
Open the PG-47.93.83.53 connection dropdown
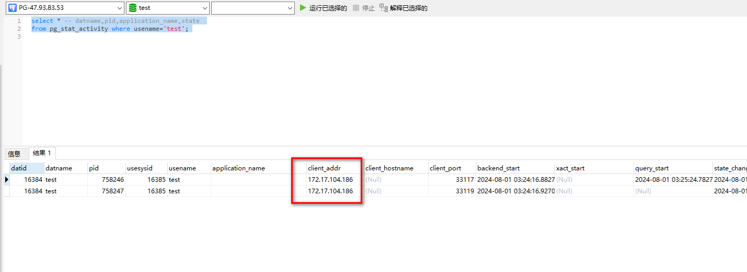(x=118, y=8)
